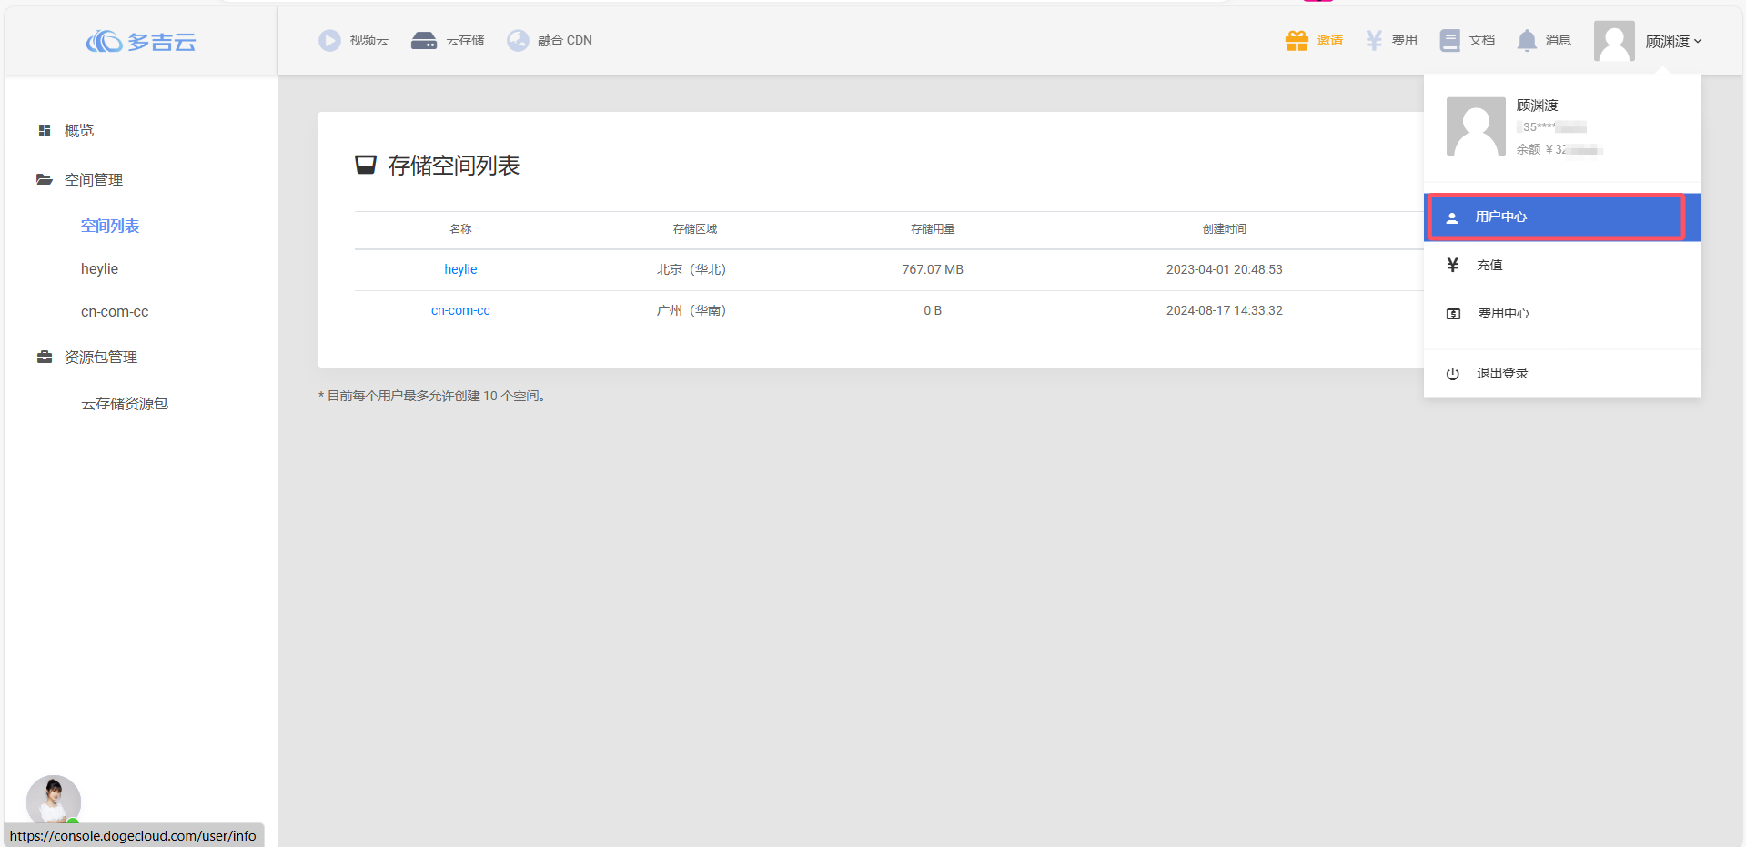Select 云存储资源包 in the sidebar
1746x847 pixels.
pyautogui.click(x=125, y=403)
